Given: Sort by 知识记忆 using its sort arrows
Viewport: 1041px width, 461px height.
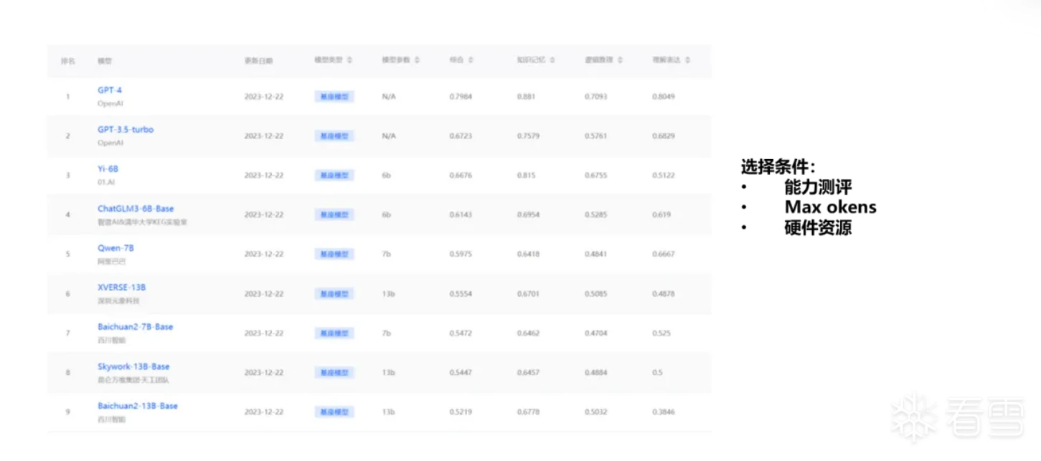Looking at the screenshot, I should coord(552,60).
